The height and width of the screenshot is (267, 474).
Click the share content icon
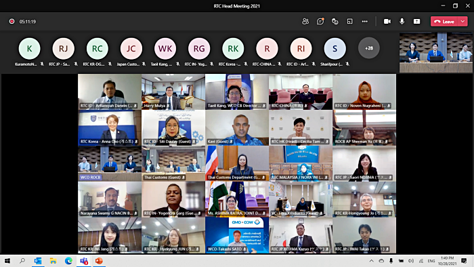(x=417, y=22)
